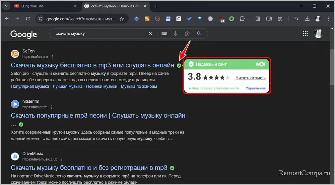
Task: Open "Популярная музыка" sitelink under SeFon
Action: coord(30,86)
